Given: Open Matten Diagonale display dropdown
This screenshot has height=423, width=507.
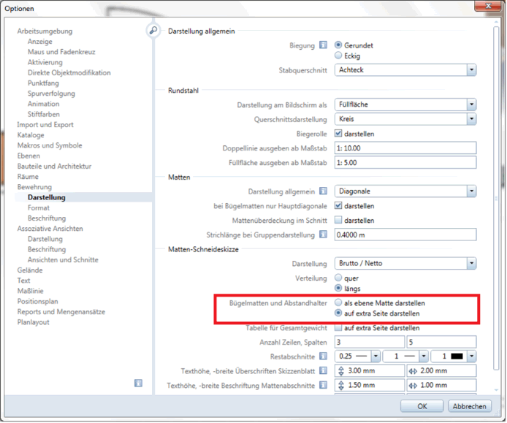Looking at the screenshot, I should 471,191.
